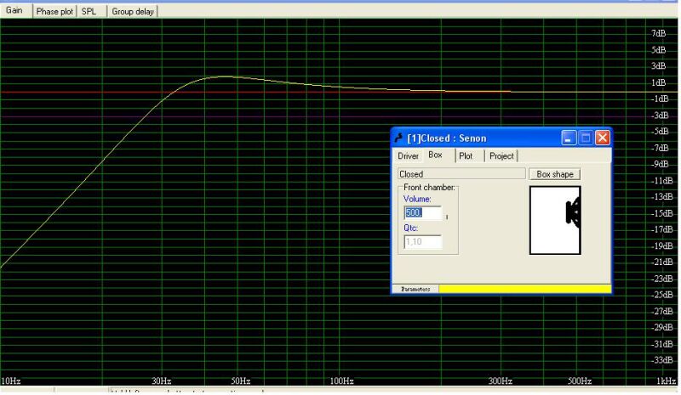Click the disabled maximize button of the Senon window

coord(586,138)
